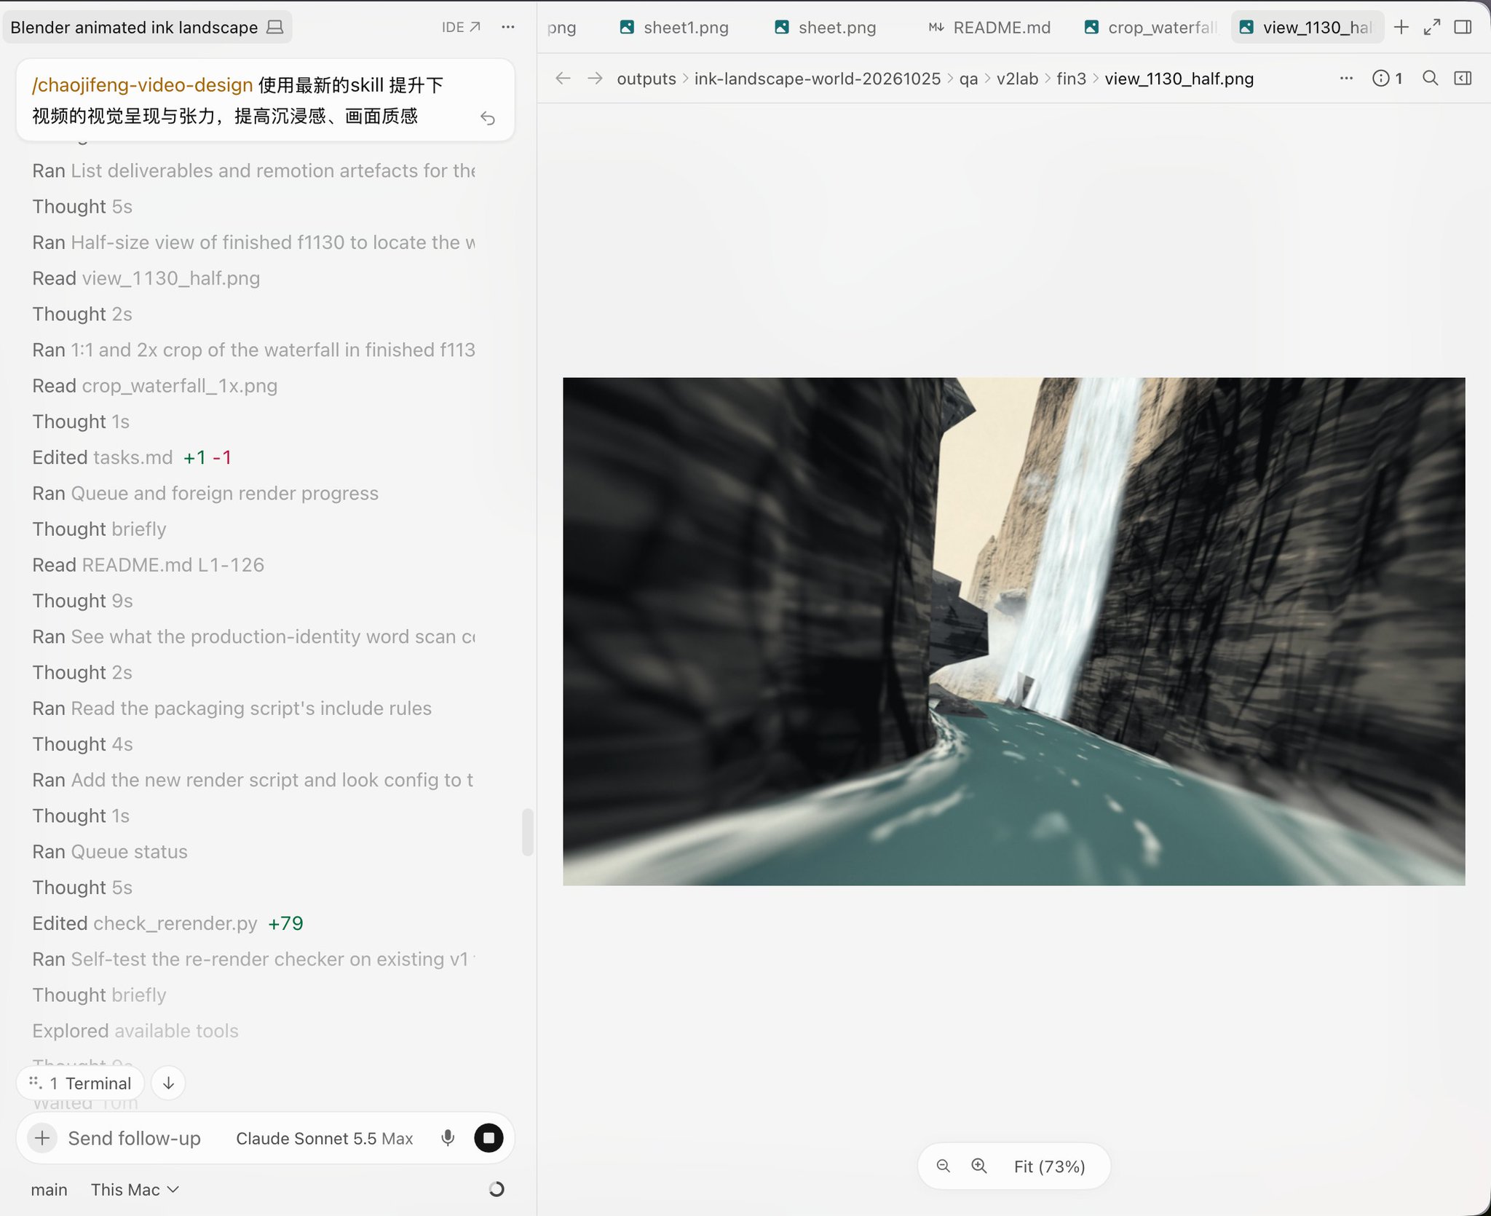Open file viewer more options menu
This screenshot has height=1216, width=1491.
coord(1346,78)
